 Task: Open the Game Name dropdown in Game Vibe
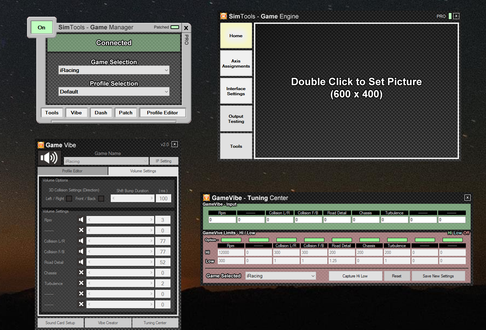click(x=106, y=161)
